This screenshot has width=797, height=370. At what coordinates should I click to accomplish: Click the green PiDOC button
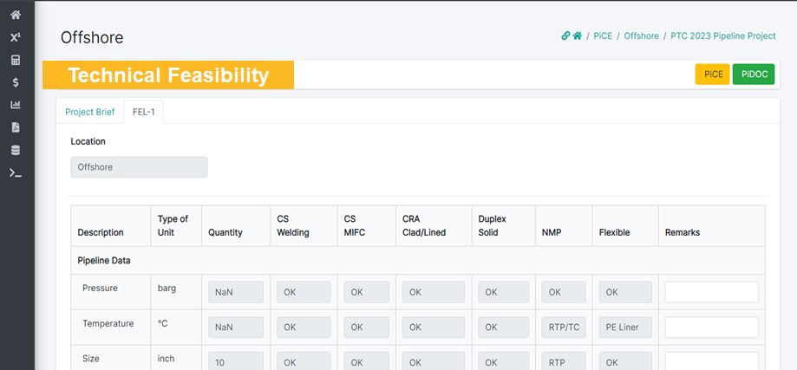pos(754,75)
